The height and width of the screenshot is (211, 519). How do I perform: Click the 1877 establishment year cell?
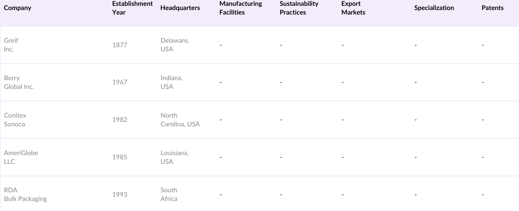coord(120,45)
